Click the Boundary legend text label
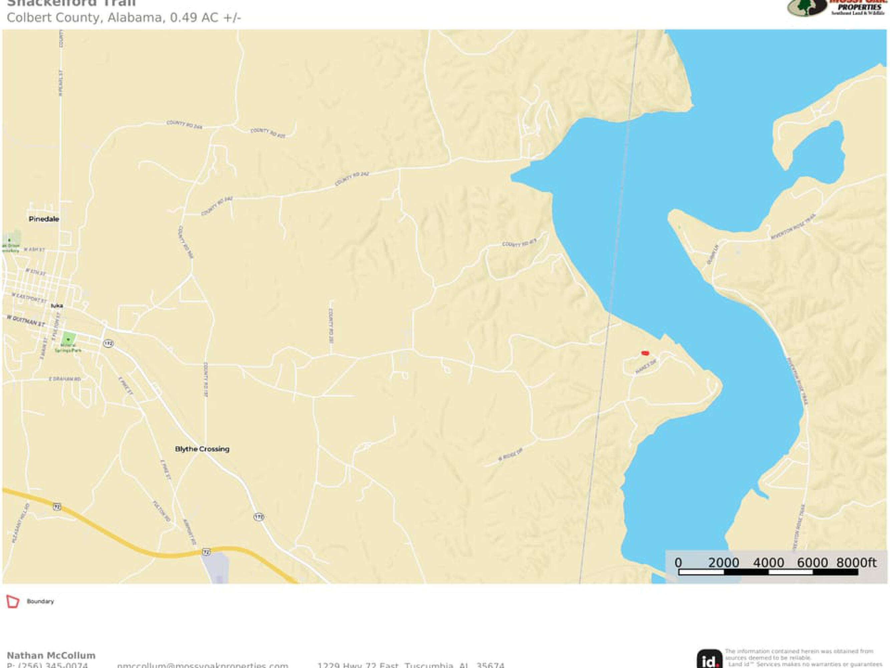Screen dimensions: 890x668 (x=40, y=601)
